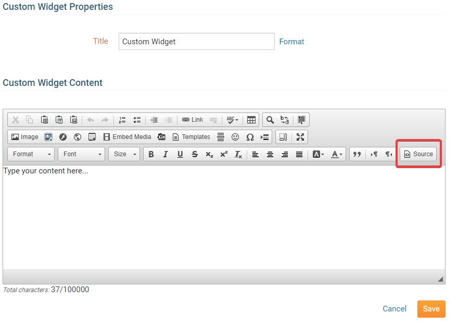Image resolution: width=458 pixels, height=326 pixels.
Task: Insert a table using the Table icon
Action: click(251, 120)
